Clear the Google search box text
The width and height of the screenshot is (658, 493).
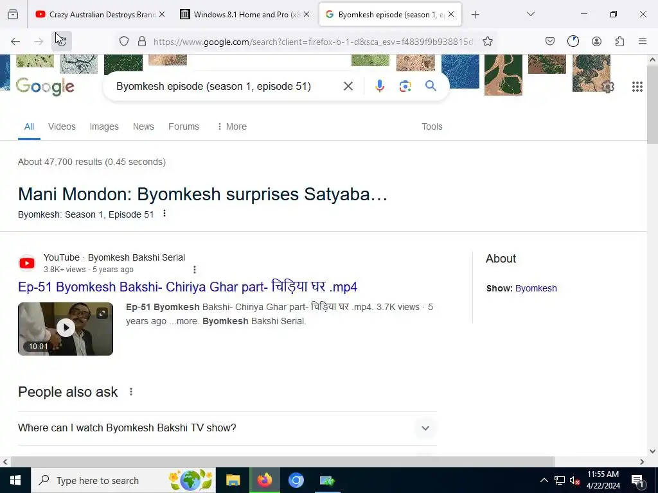click(x=348, y=87)
